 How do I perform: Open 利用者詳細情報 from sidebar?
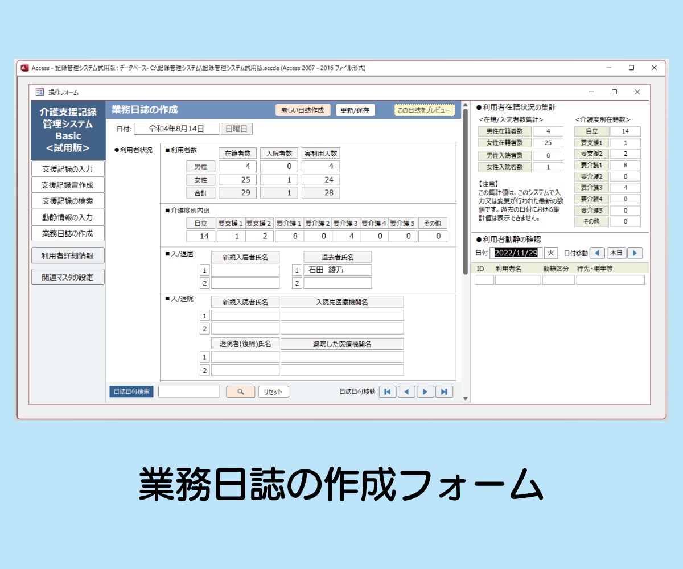click(x=68, y=255)
